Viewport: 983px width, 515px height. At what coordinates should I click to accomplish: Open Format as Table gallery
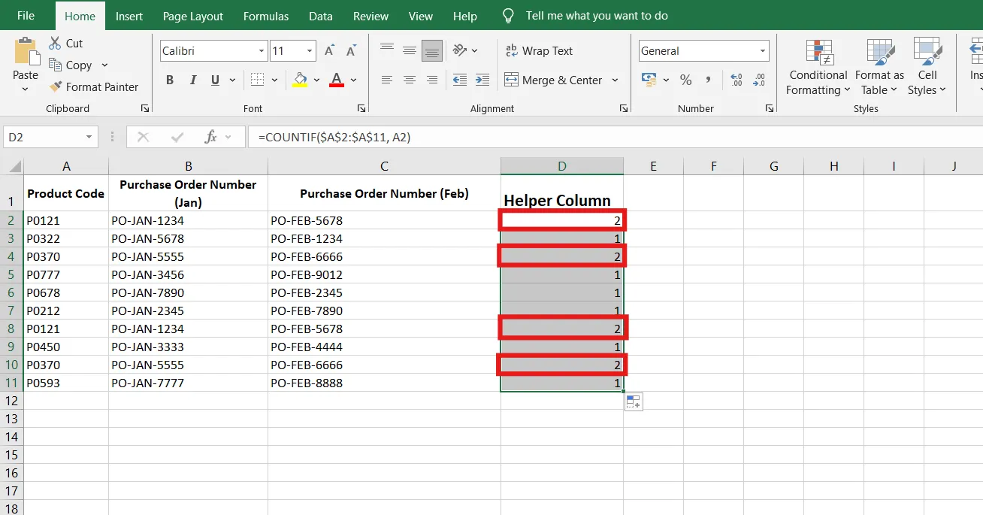click(879, 68)
